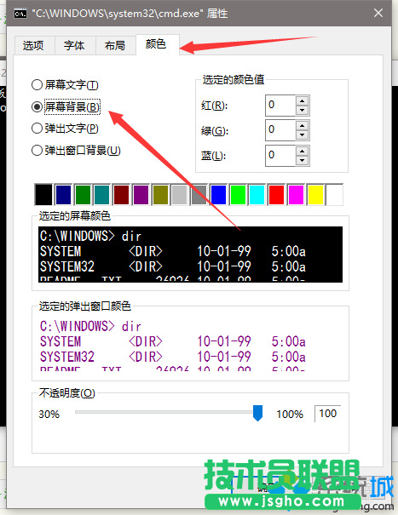The height and width of the screenshot is (515, 398).
Task: Choose the 弹出文字(P) radio option
Action: (65, 128)
